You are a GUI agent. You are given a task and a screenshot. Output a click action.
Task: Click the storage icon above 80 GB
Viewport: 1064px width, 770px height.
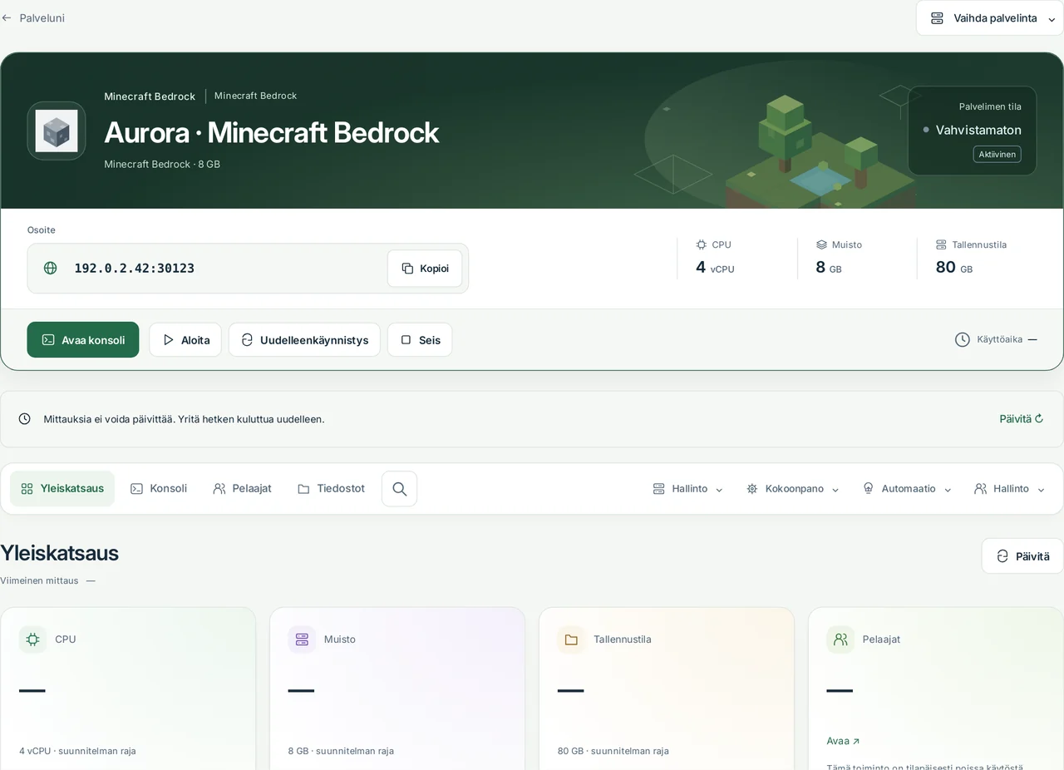click(x=941, y=244)
